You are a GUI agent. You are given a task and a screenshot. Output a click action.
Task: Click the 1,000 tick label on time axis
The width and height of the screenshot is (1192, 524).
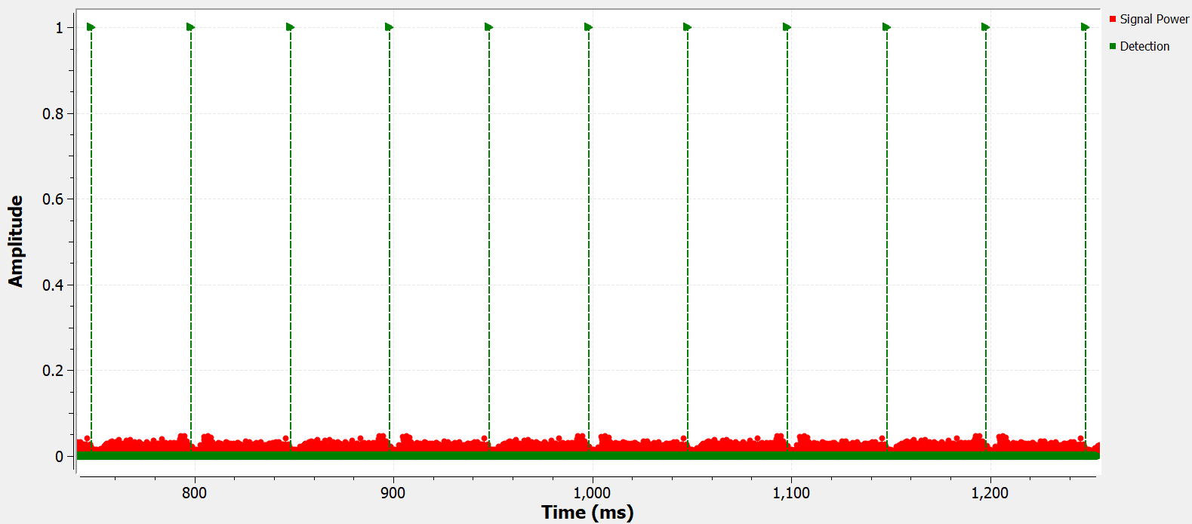click(592, 493)
